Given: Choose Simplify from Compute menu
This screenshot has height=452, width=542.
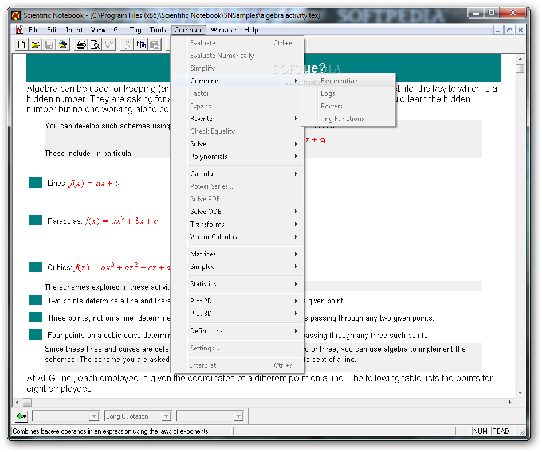Looking at the screenshot, I should 238,68.
